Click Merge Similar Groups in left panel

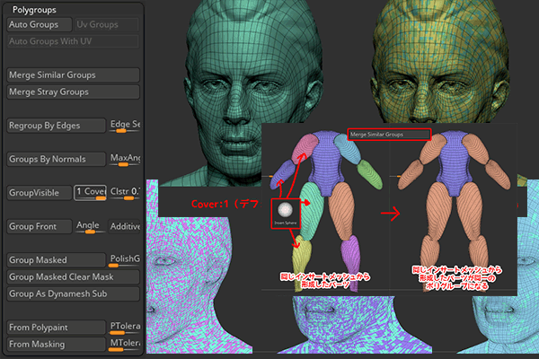[72, 75]
